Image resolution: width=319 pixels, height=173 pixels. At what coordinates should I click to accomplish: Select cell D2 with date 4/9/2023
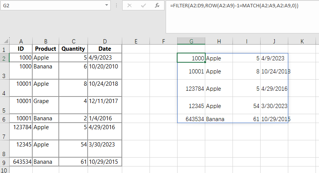pos(105,58)
